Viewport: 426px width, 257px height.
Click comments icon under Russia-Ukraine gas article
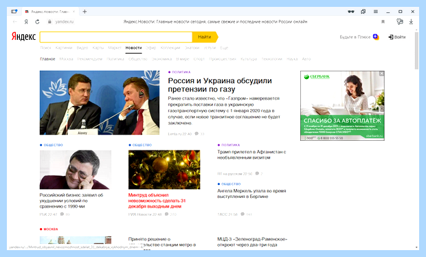(197, 134)
